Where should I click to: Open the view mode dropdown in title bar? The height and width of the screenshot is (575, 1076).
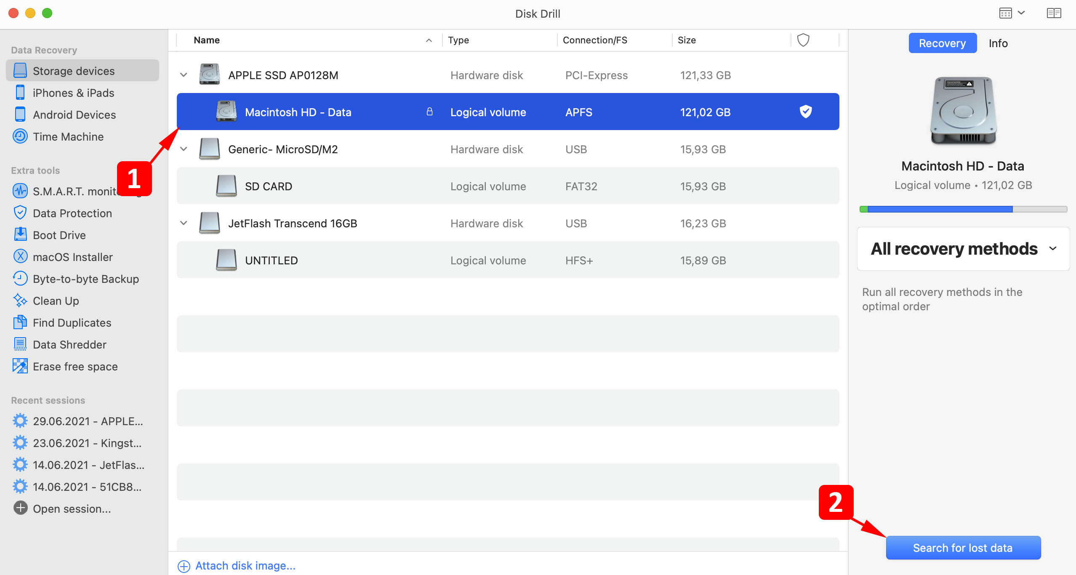pos(1012,13)
